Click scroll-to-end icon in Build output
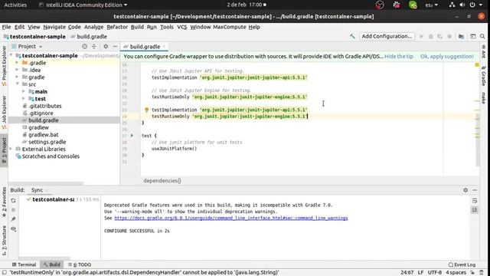This screenshot has width=490, height=276. click(475, 209)
